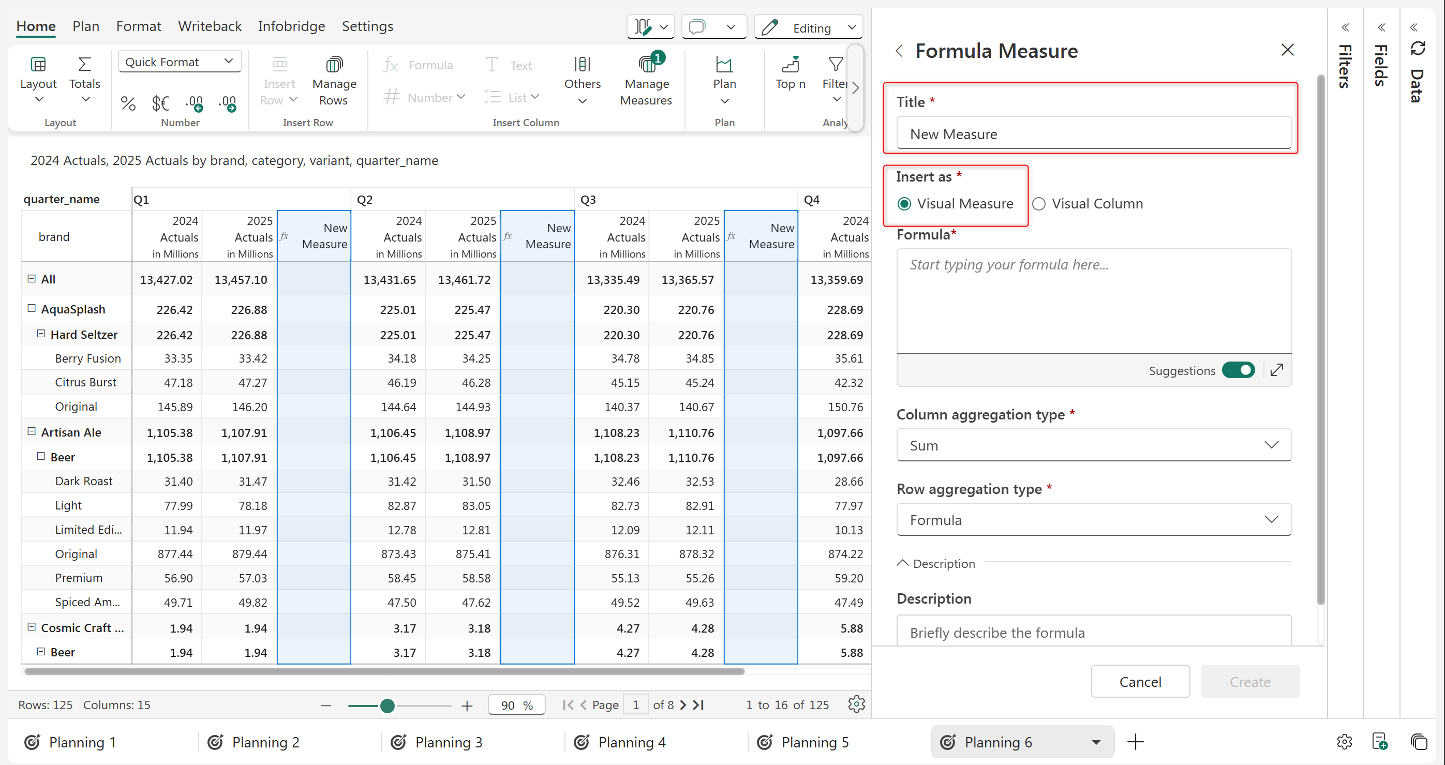The image size is (1445, 765).
Task: Open Manage Measures in the ribbon
Action: tap(646, 65)
